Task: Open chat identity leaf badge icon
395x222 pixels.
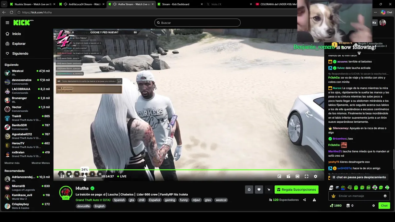Action: pos(333,196)
